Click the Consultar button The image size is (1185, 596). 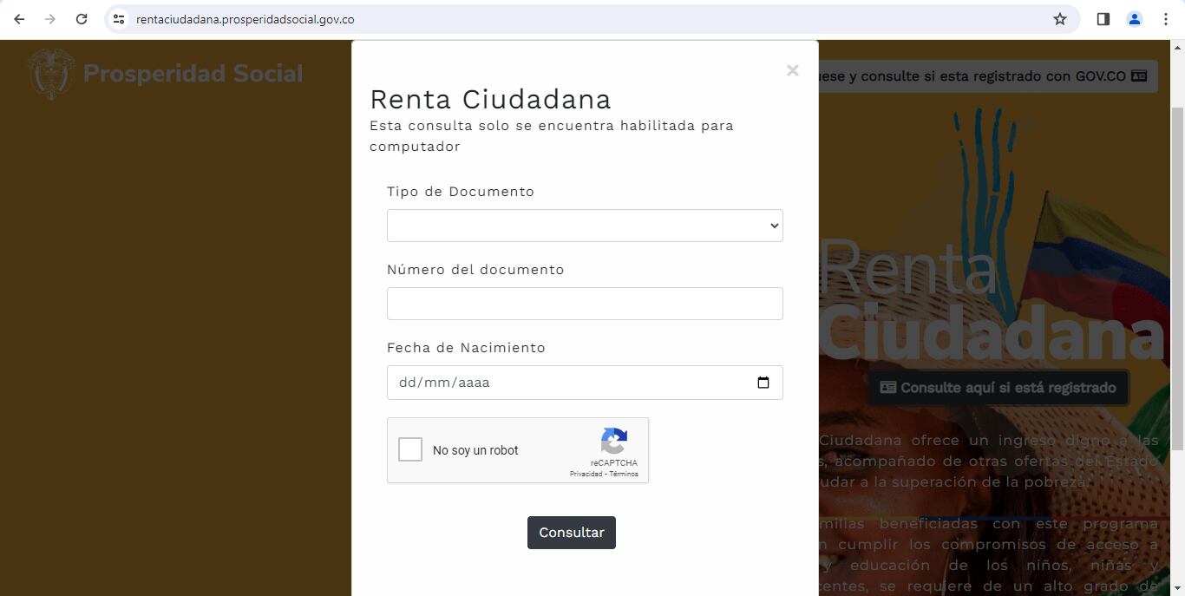click(571, 533)
